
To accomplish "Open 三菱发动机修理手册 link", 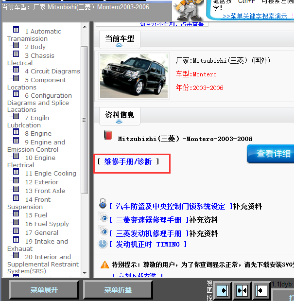I will 149,233.
